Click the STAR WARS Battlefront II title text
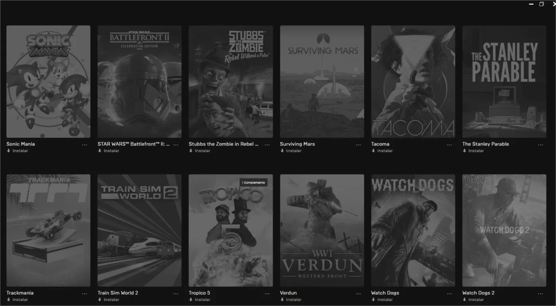 pyautogui.click(x=134, y=144)
